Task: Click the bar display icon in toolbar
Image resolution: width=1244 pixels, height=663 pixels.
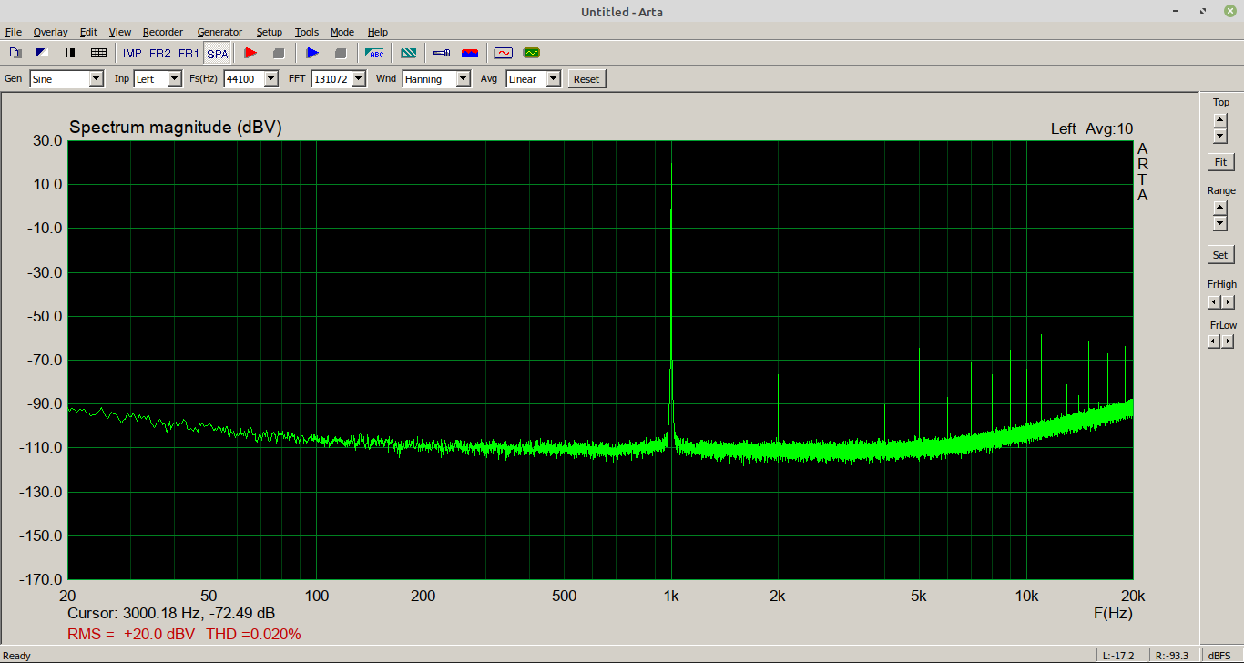Action: [x=70, y=53]
